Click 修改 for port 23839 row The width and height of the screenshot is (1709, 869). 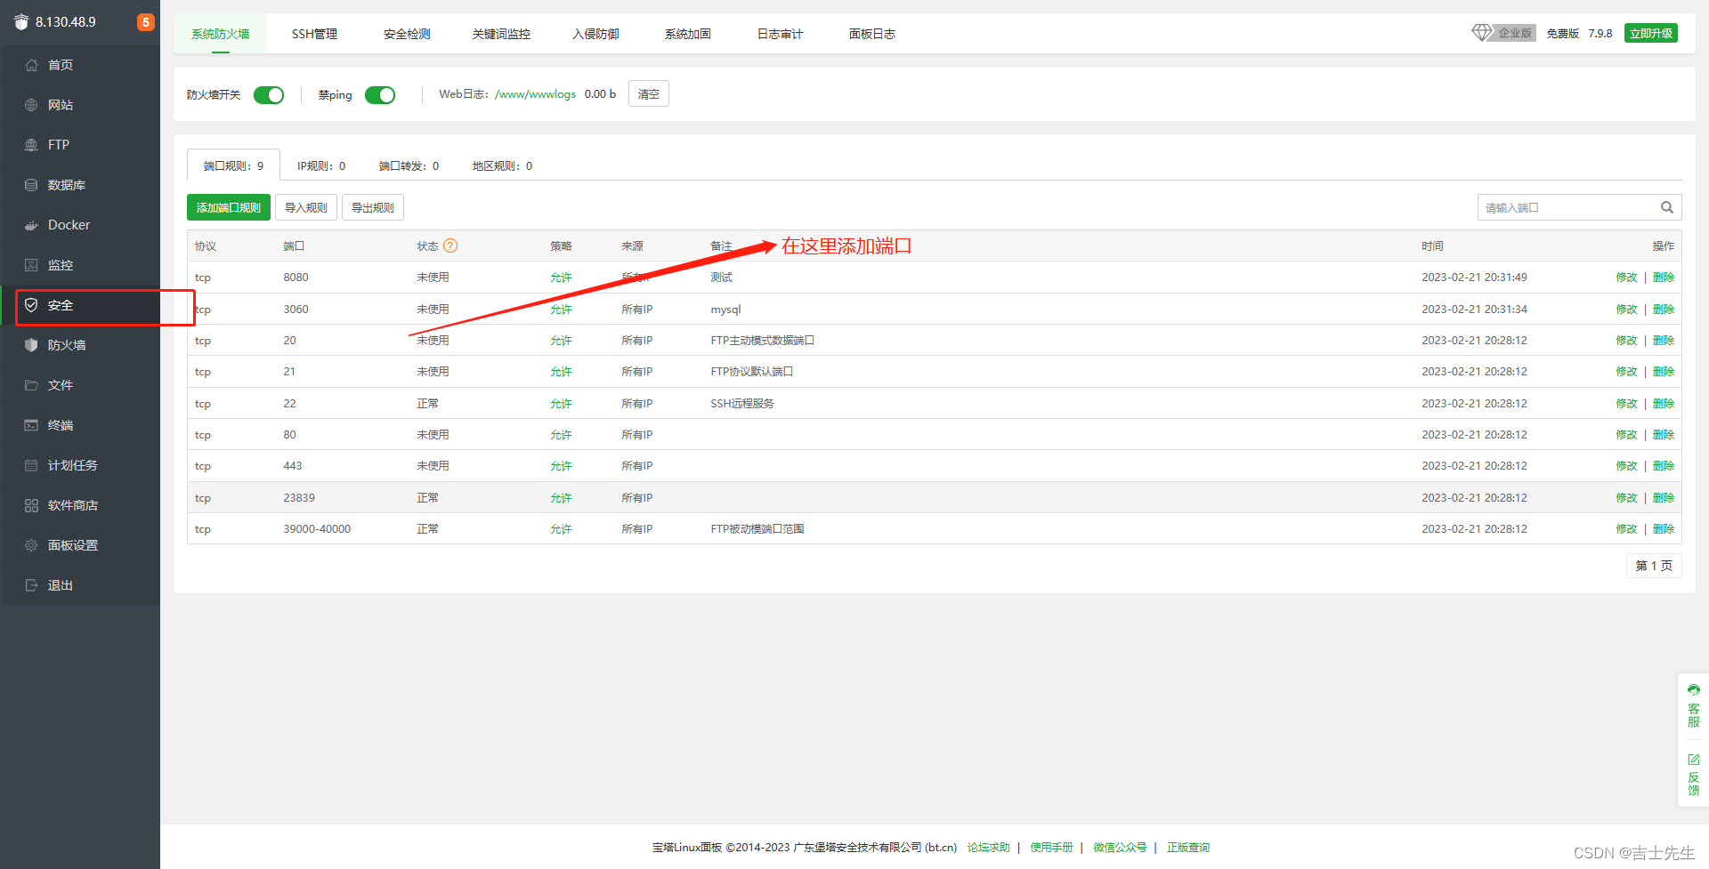1626,498
